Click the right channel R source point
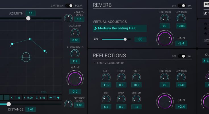Viewport: 209px width, 114px height. click(45, 51)
